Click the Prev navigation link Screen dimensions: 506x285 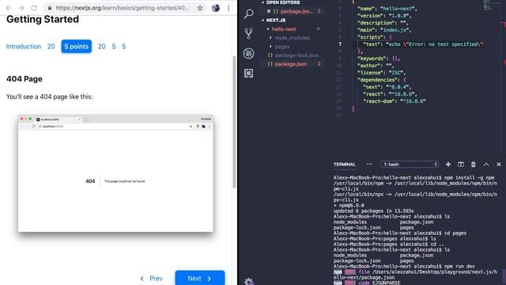coord(151,278)
